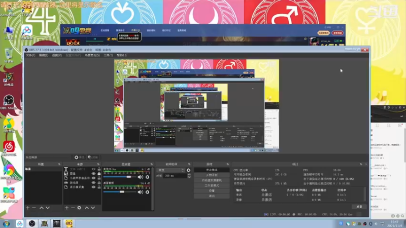Click the 开始录制 button
The height and width of the screenshot is (228, 406).
tap(212, 175)
